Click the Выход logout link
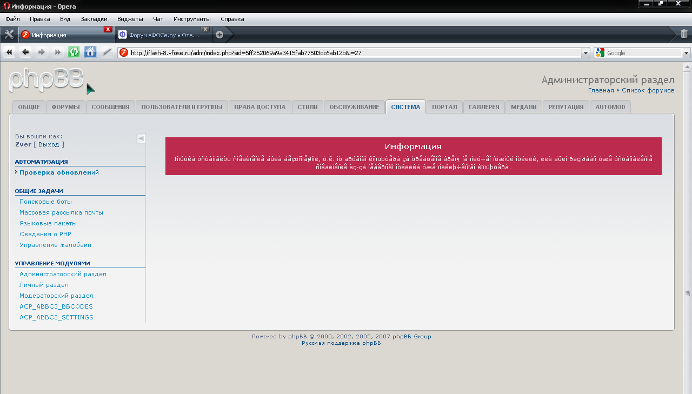The width and height of the screenshot is (692, 394). click(x=49, y=144)
